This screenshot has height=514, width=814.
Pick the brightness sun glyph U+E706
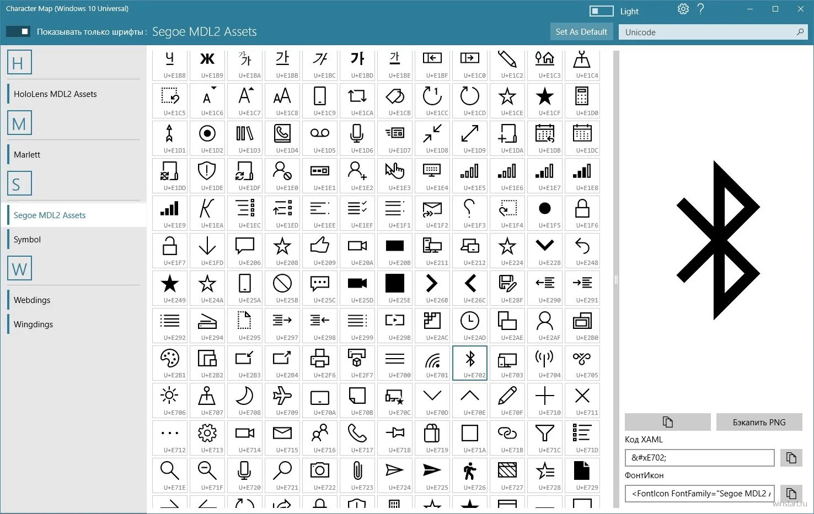tap(170, 401)
